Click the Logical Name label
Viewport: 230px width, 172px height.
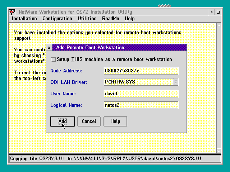click(66, 105)
